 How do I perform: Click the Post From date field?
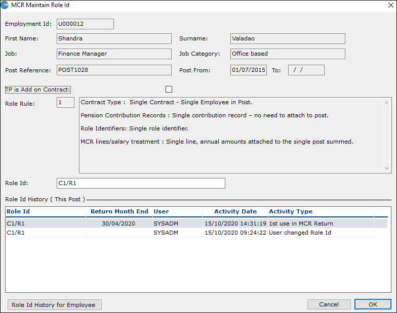click(249, 70)
